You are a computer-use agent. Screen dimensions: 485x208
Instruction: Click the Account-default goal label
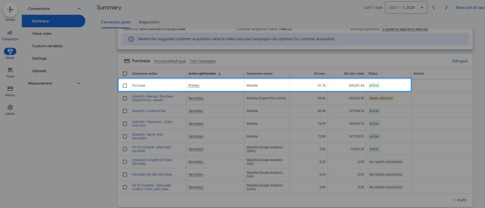pyautogui.click(x=170, y=61)
